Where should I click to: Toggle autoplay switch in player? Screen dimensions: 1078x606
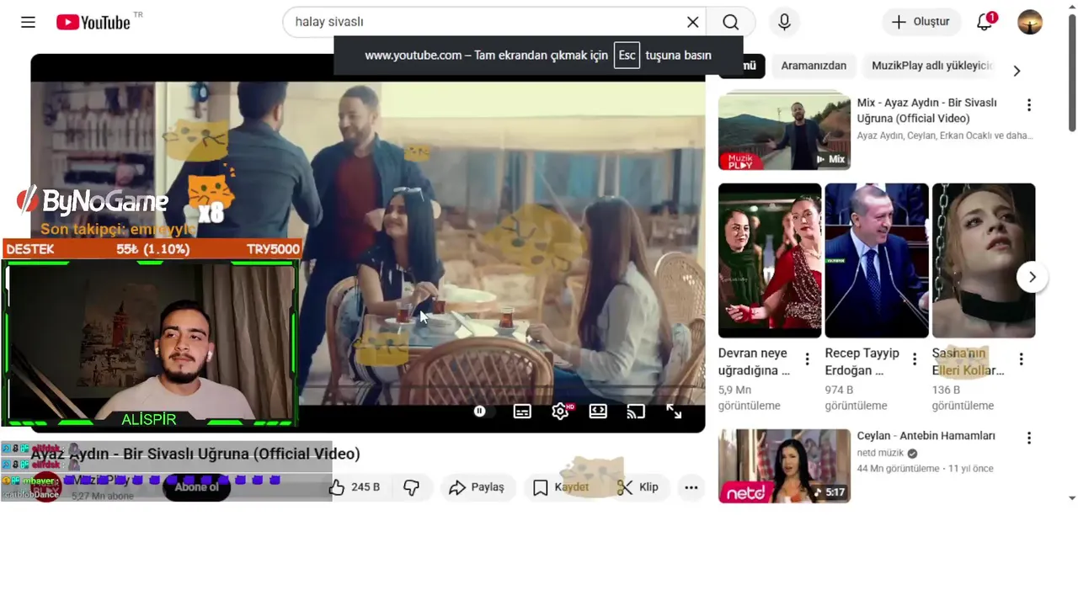(x=482, y=412)
